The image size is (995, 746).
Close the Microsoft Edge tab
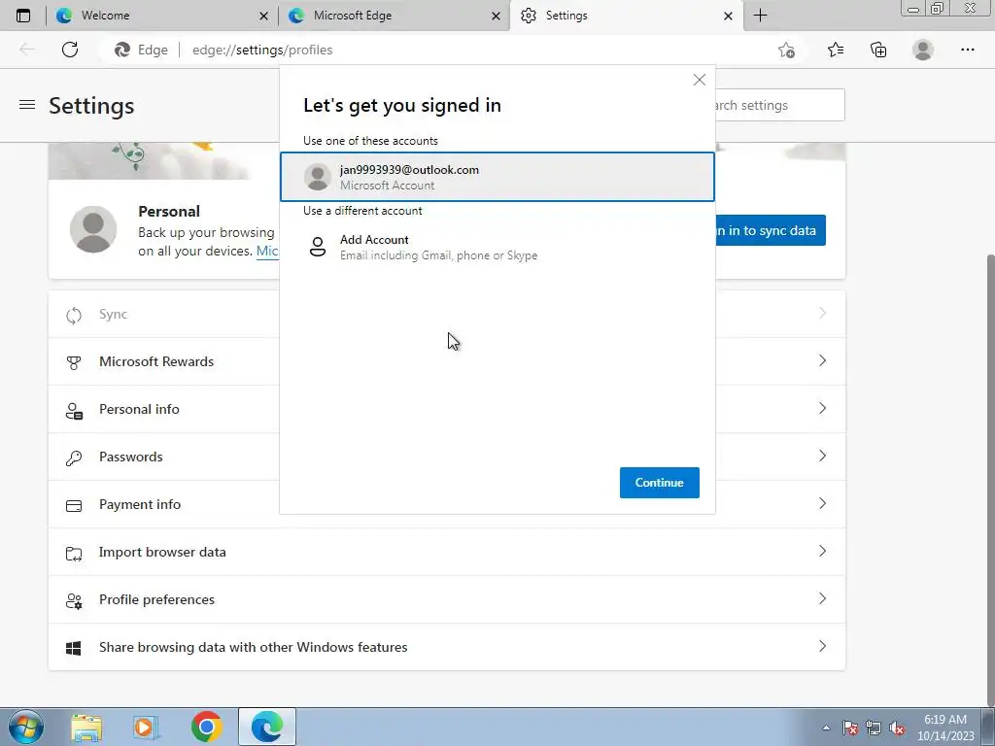(496, 17)
